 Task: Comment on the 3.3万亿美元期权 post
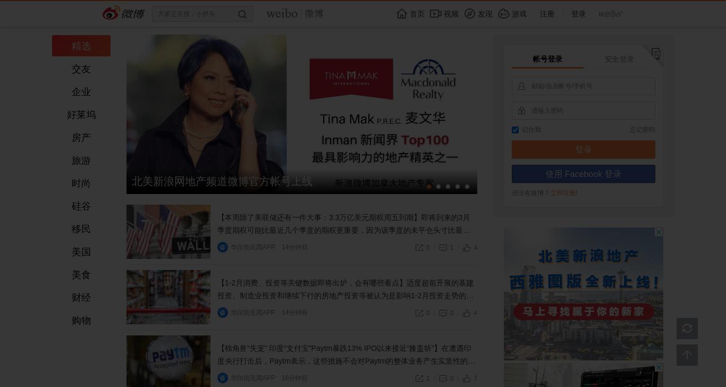click(x=446, y=248)
